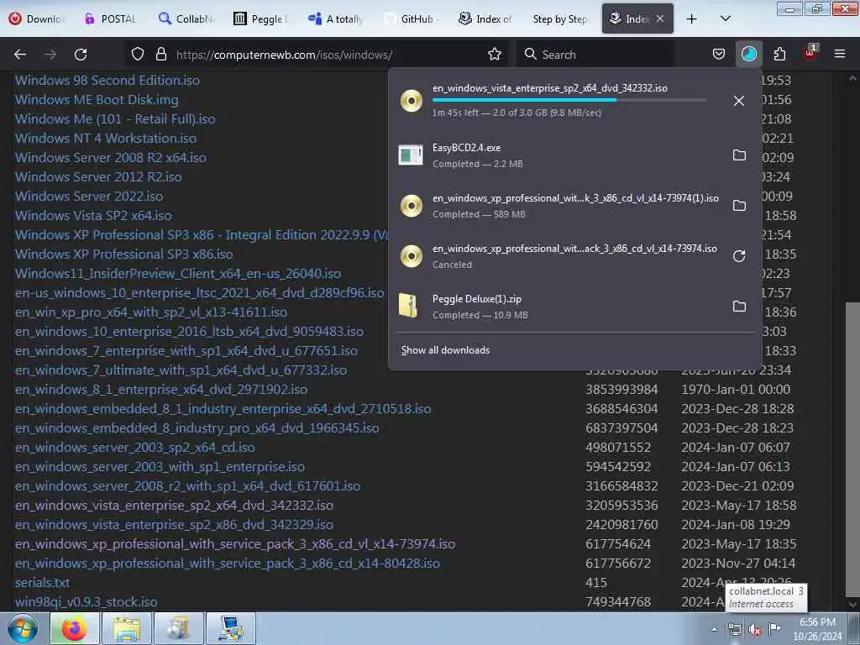
Task: Open en_win_xp_pro_x64_with_sp2 ISO link
Action: tap(151, 312)
